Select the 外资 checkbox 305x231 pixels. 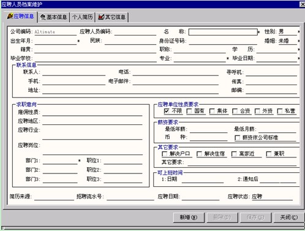tap(257, 111)
